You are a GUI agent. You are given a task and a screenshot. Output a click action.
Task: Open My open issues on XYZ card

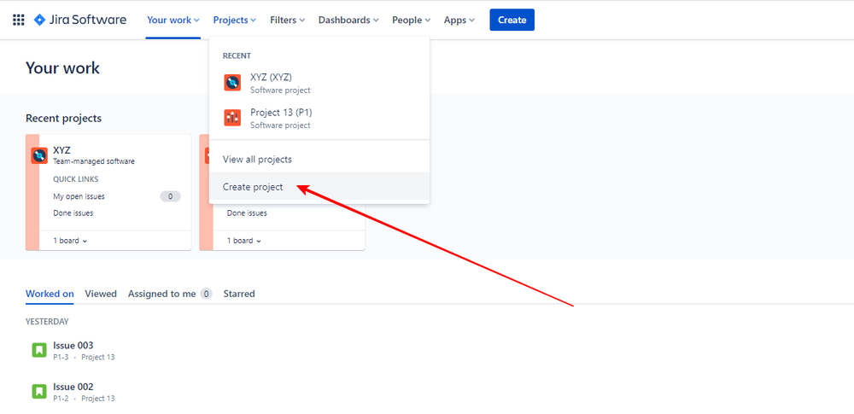click(x=79, y=196)
